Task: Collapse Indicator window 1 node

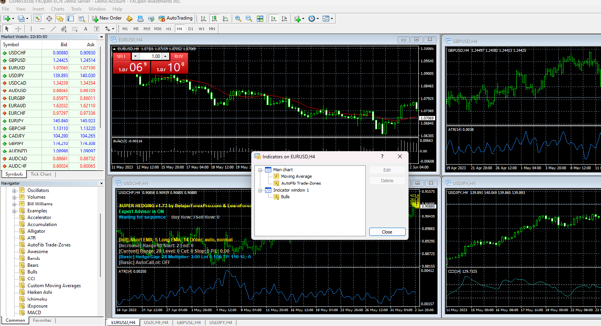Action: coord(260,190)
